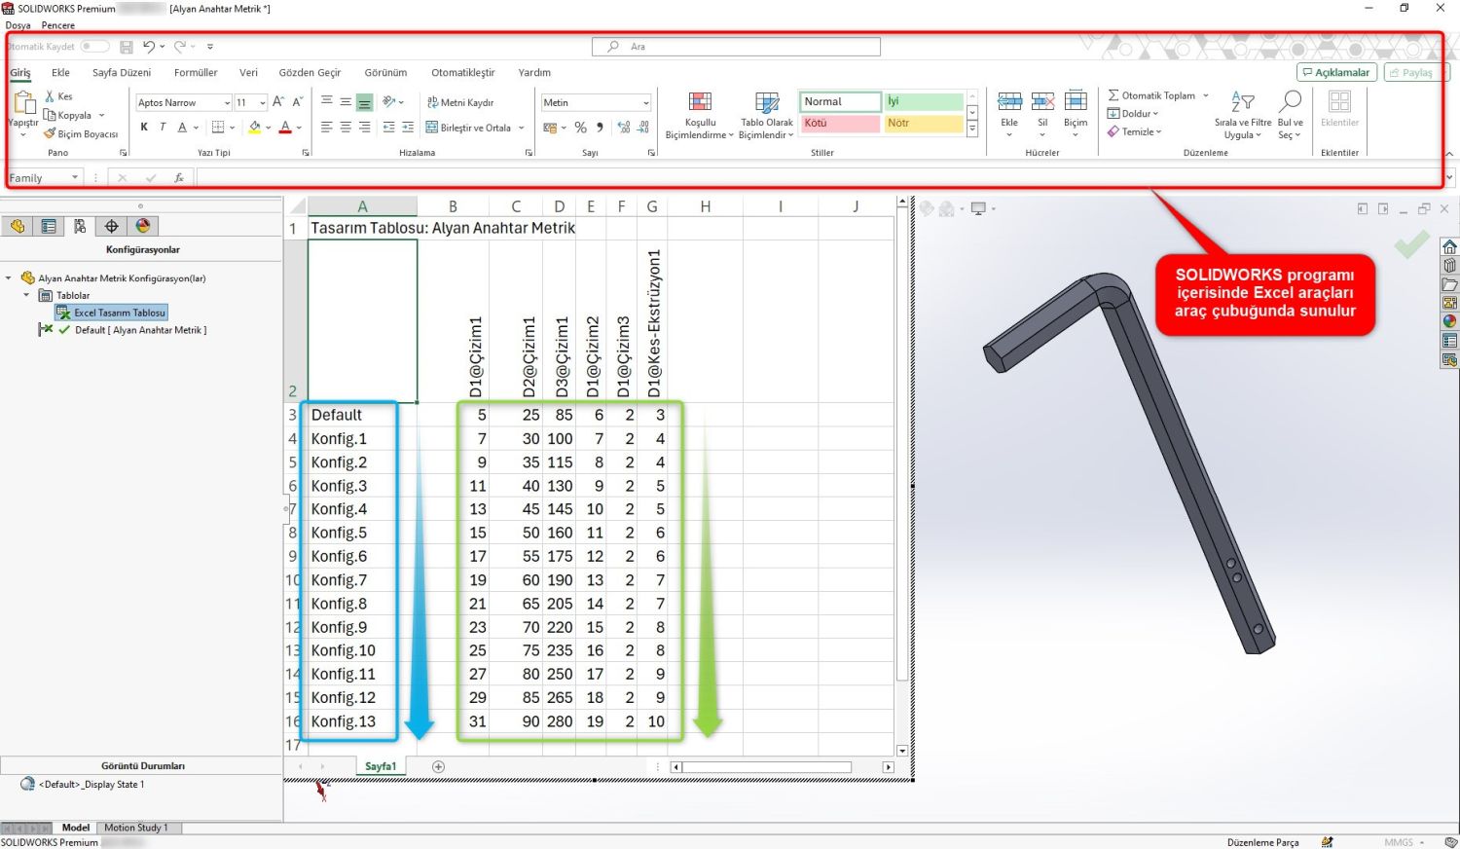
Task: Toggle the underline A button
Action: click(x=182, y=128)
